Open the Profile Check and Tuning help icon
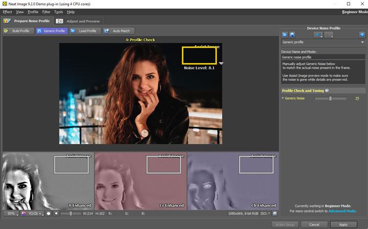This screenshot has width=368, height=229. [327, 90]
